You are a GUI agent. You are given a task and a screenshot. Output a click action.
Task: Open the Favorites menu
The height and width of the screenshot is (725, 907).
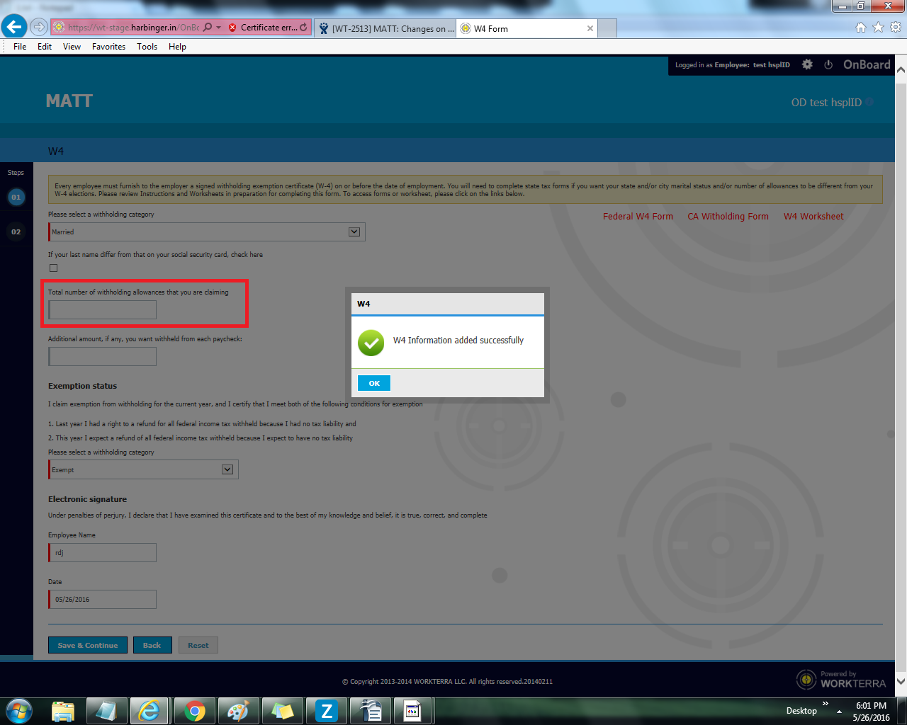pyautogui.click(x=108, y=47)
